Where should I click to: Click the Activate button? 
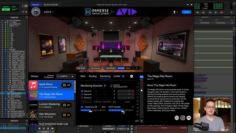[186, 12]
